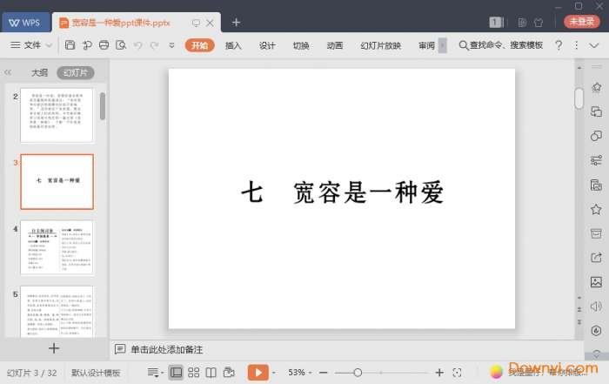Click the slide panel scrollbar
The height and width of the screenshot is (384, 609).
tap(103, 106)
